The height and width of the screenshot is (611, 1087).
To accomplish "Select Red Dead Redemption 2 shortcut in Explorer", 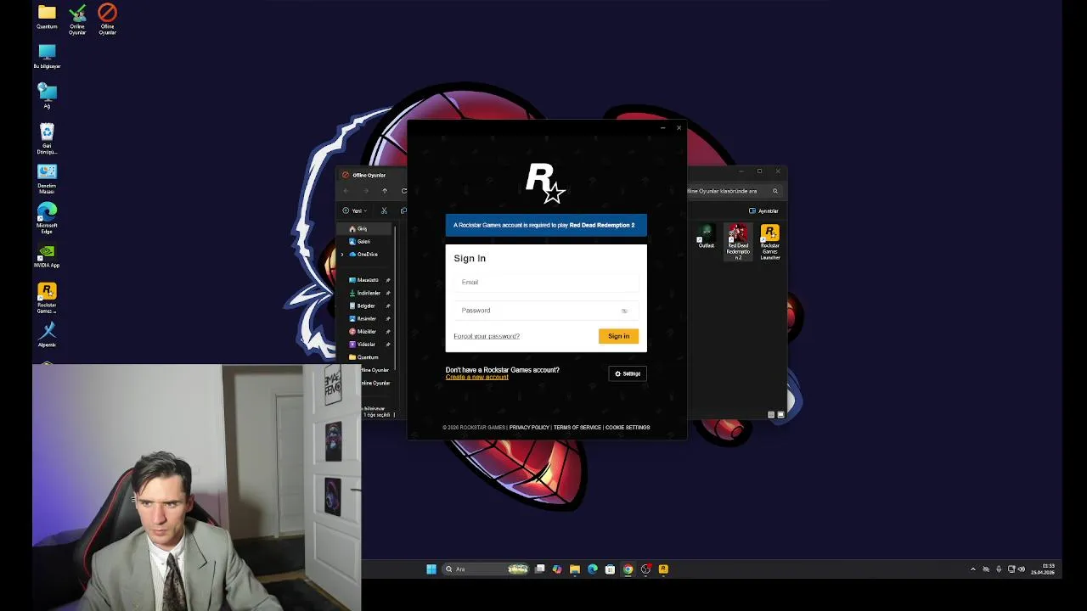I will [738, 242].
